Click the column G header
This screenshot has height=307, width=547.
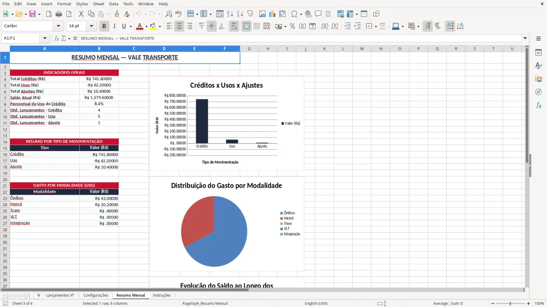(x=249, y=49)
